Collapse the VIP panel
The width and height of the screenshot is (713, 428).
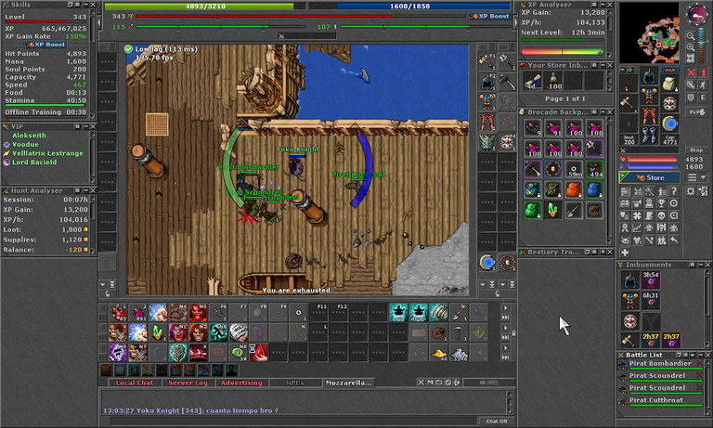point(85,126)
